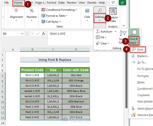Screen dimensions: 153x126
Task: Click the green Share button
Action: tap(122, 3)
